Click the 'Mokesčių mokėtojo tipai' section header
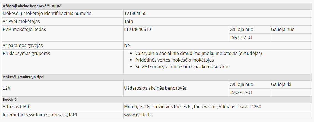 pyautogui.click(x=24, y=77)
